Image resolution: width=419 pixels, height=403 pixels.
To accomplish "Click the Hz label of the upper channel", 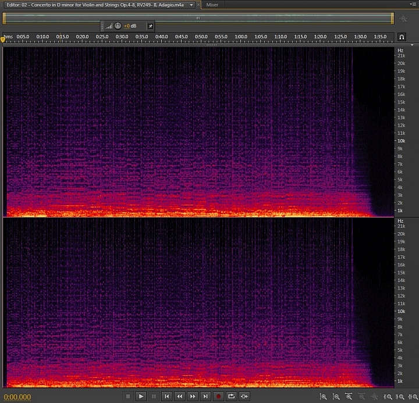I will point(400,51).
